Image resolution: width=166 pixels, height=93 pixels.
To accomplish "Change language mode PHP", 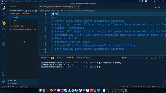I will pos(154,87).
